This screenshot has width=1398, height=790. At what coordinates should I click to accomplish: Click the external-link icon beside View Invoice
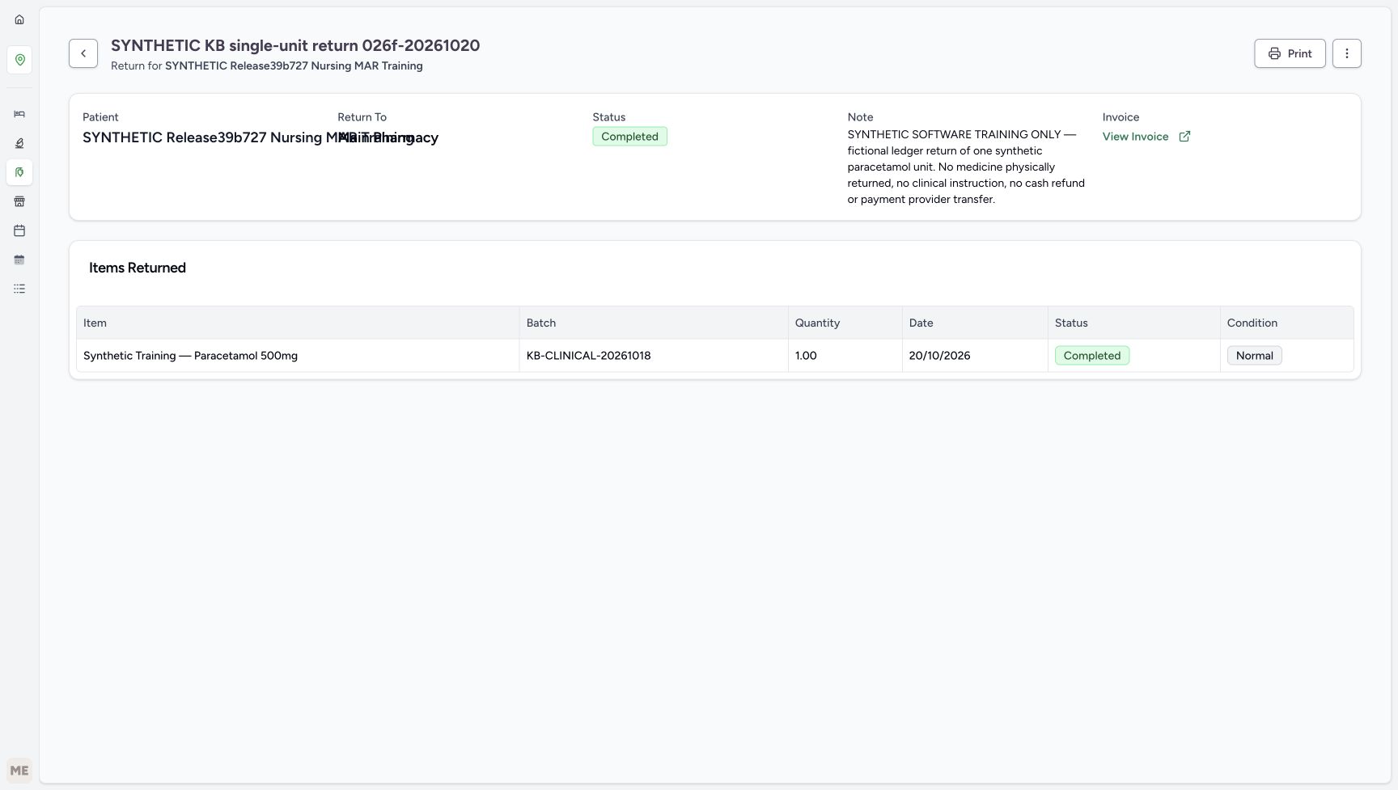coord(1184,137)
